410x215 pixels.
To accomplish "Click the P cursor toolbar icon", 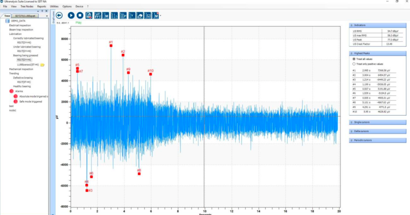I will (123, 15).
